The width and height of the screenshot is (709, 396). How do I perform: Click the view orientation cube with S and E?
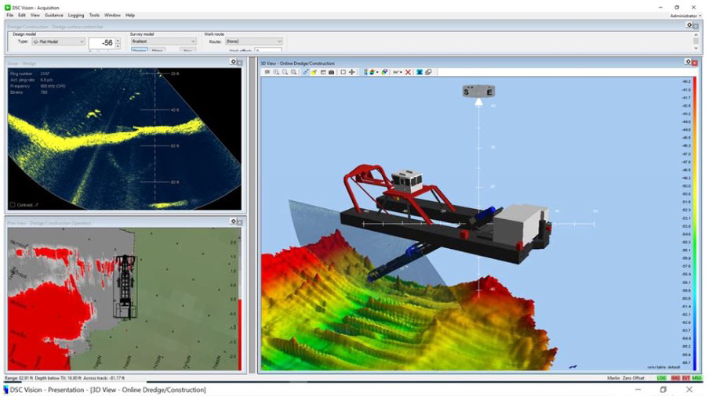click(x=478, y=92)
